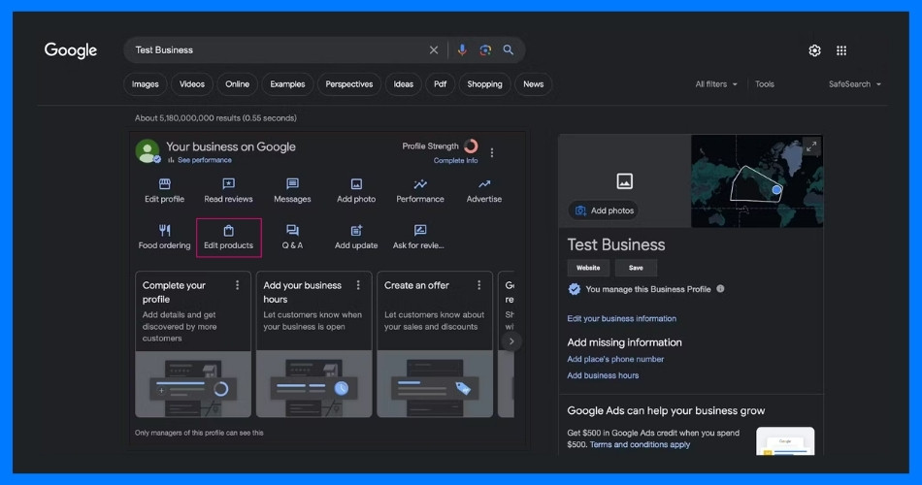
Task: Open Food ordering fork icon
Action: tap(165, 230)
